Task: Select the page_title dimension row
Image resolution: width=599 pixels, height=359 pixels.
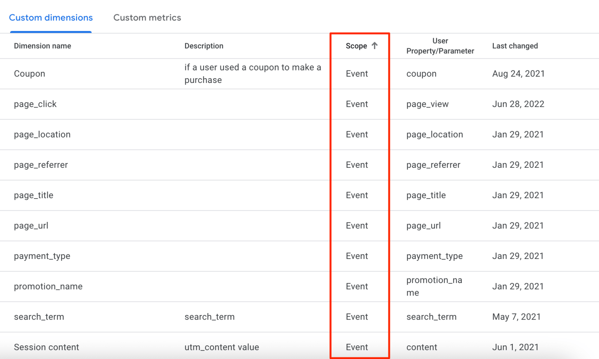Action: coord(34,195)
